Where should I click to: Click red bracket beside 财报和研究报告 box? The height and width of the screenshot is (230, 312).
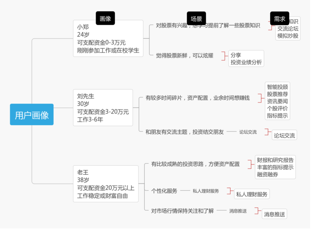click(x=251, y=164)
